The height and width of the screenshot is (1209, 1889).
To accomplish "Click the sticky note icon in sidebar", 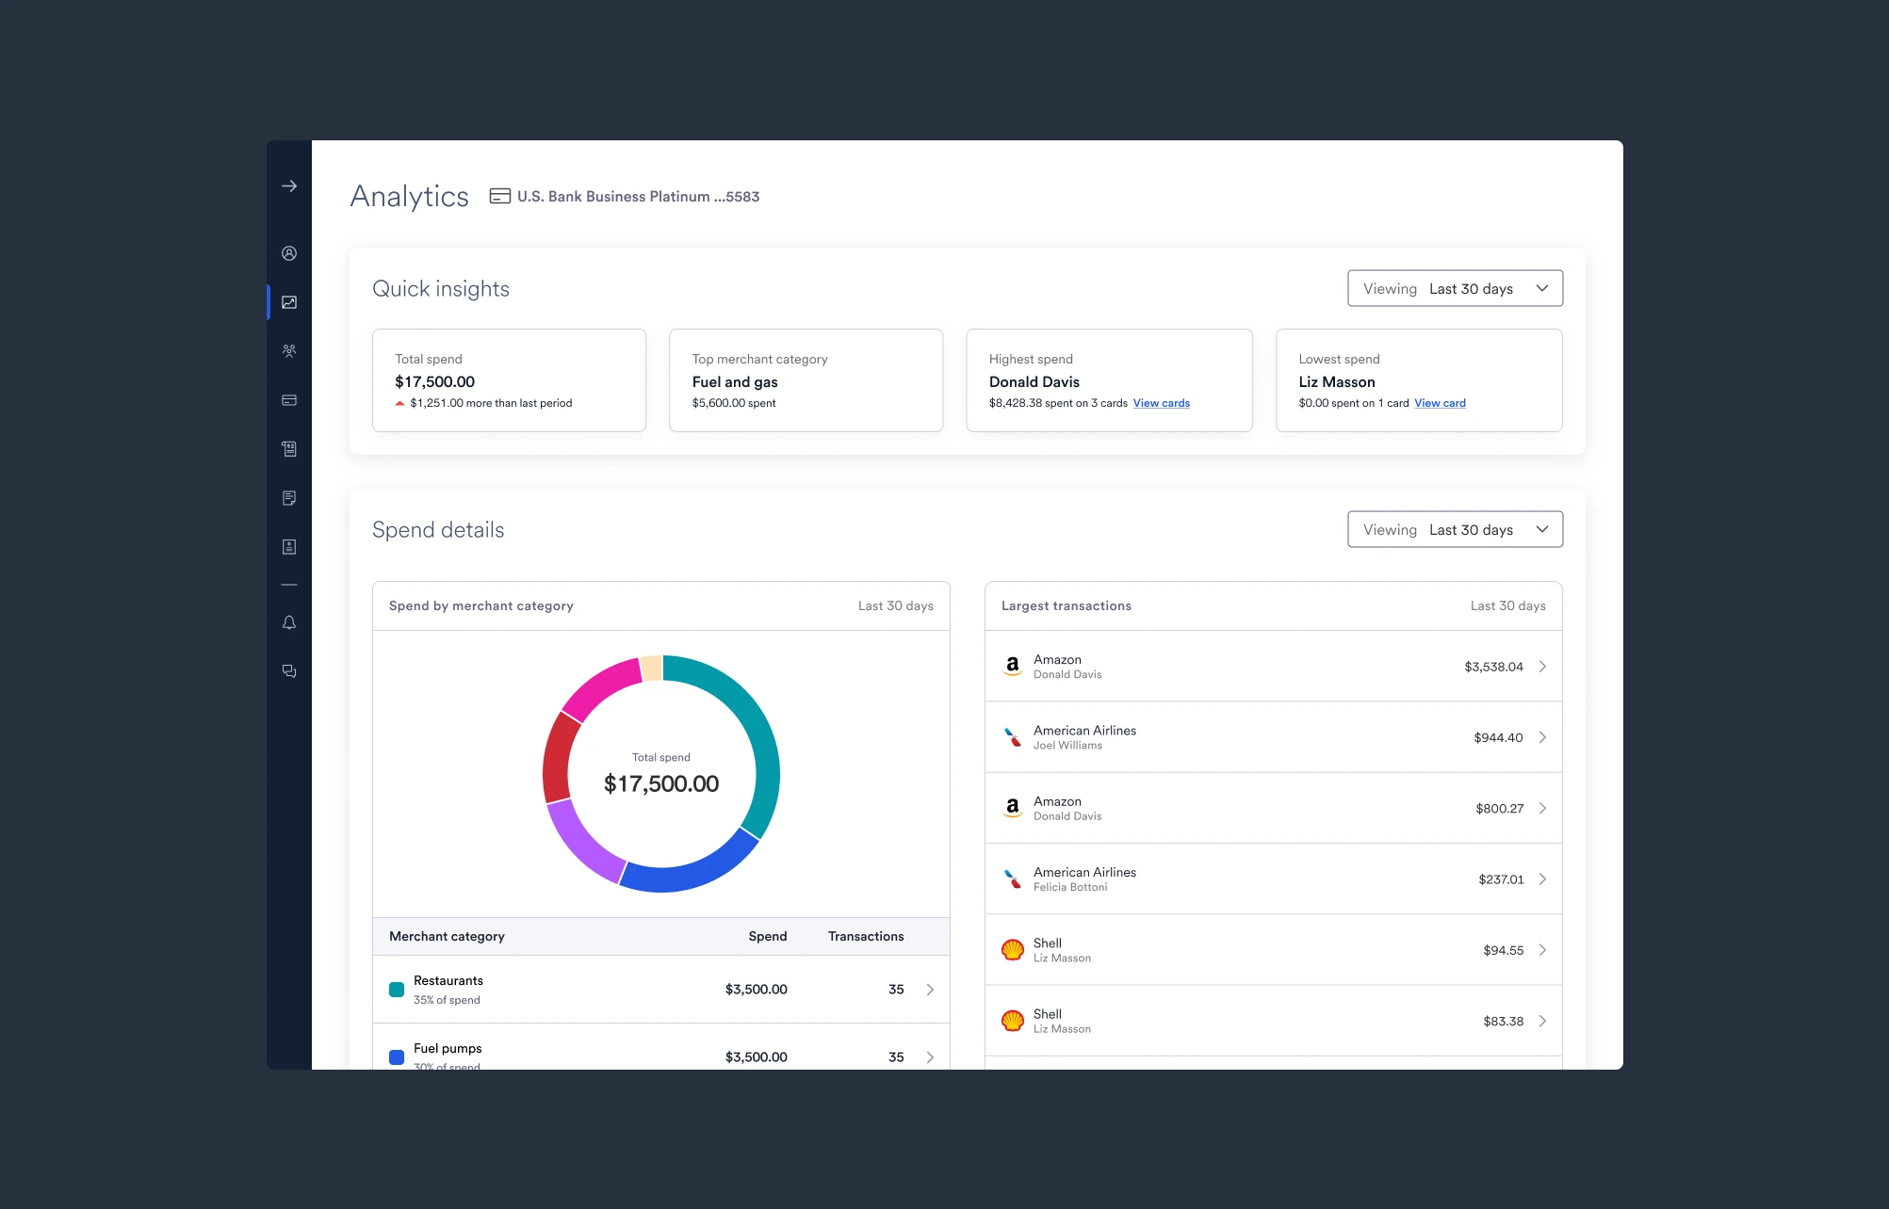I will coord(289,498).
